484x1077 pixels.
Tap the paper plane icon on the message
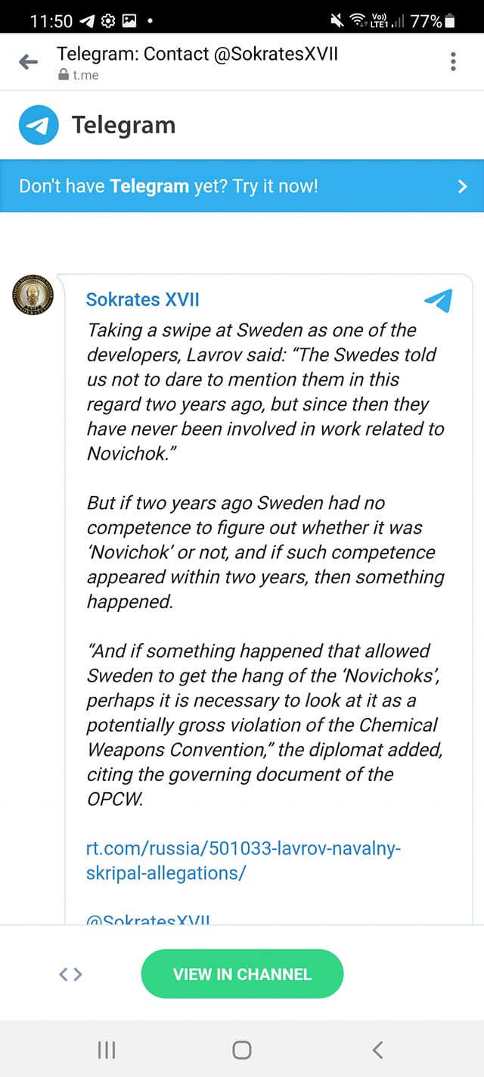(437, 300)
